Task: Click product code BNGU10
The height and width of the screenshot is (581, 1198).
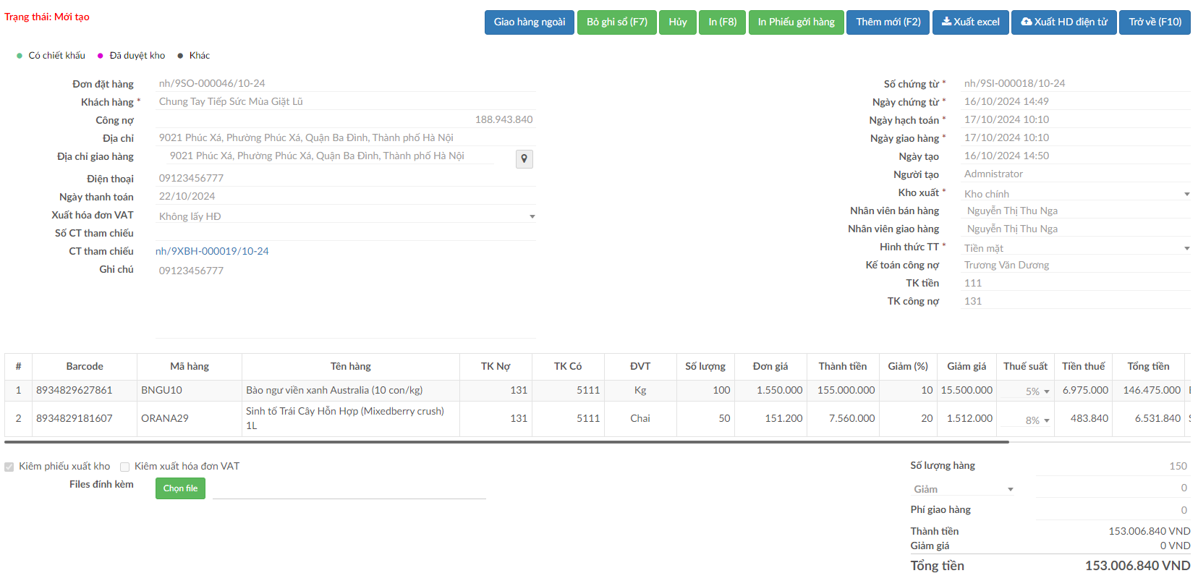Action: (161, 390)
